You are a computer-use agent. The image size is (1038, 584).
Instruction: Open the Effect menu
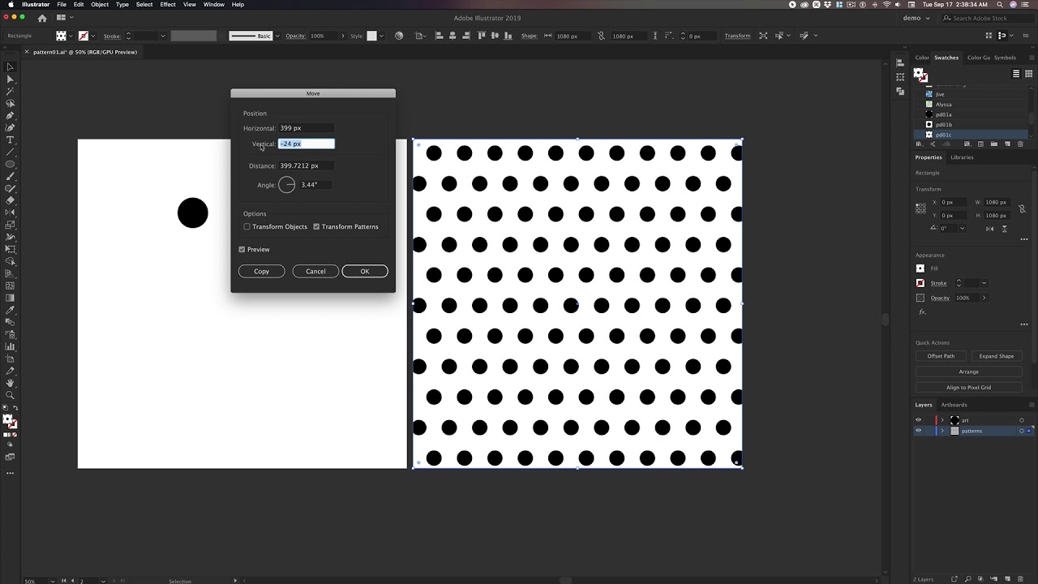click(168, 5)
